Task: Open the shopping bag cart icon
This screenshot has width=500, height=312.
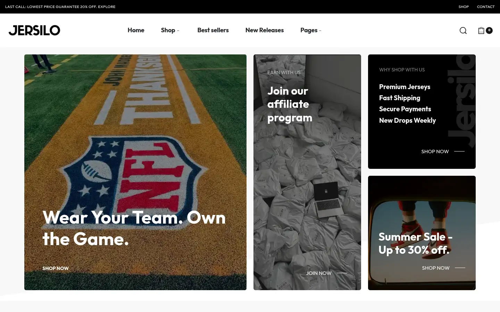Action: [x=481, y=31]
